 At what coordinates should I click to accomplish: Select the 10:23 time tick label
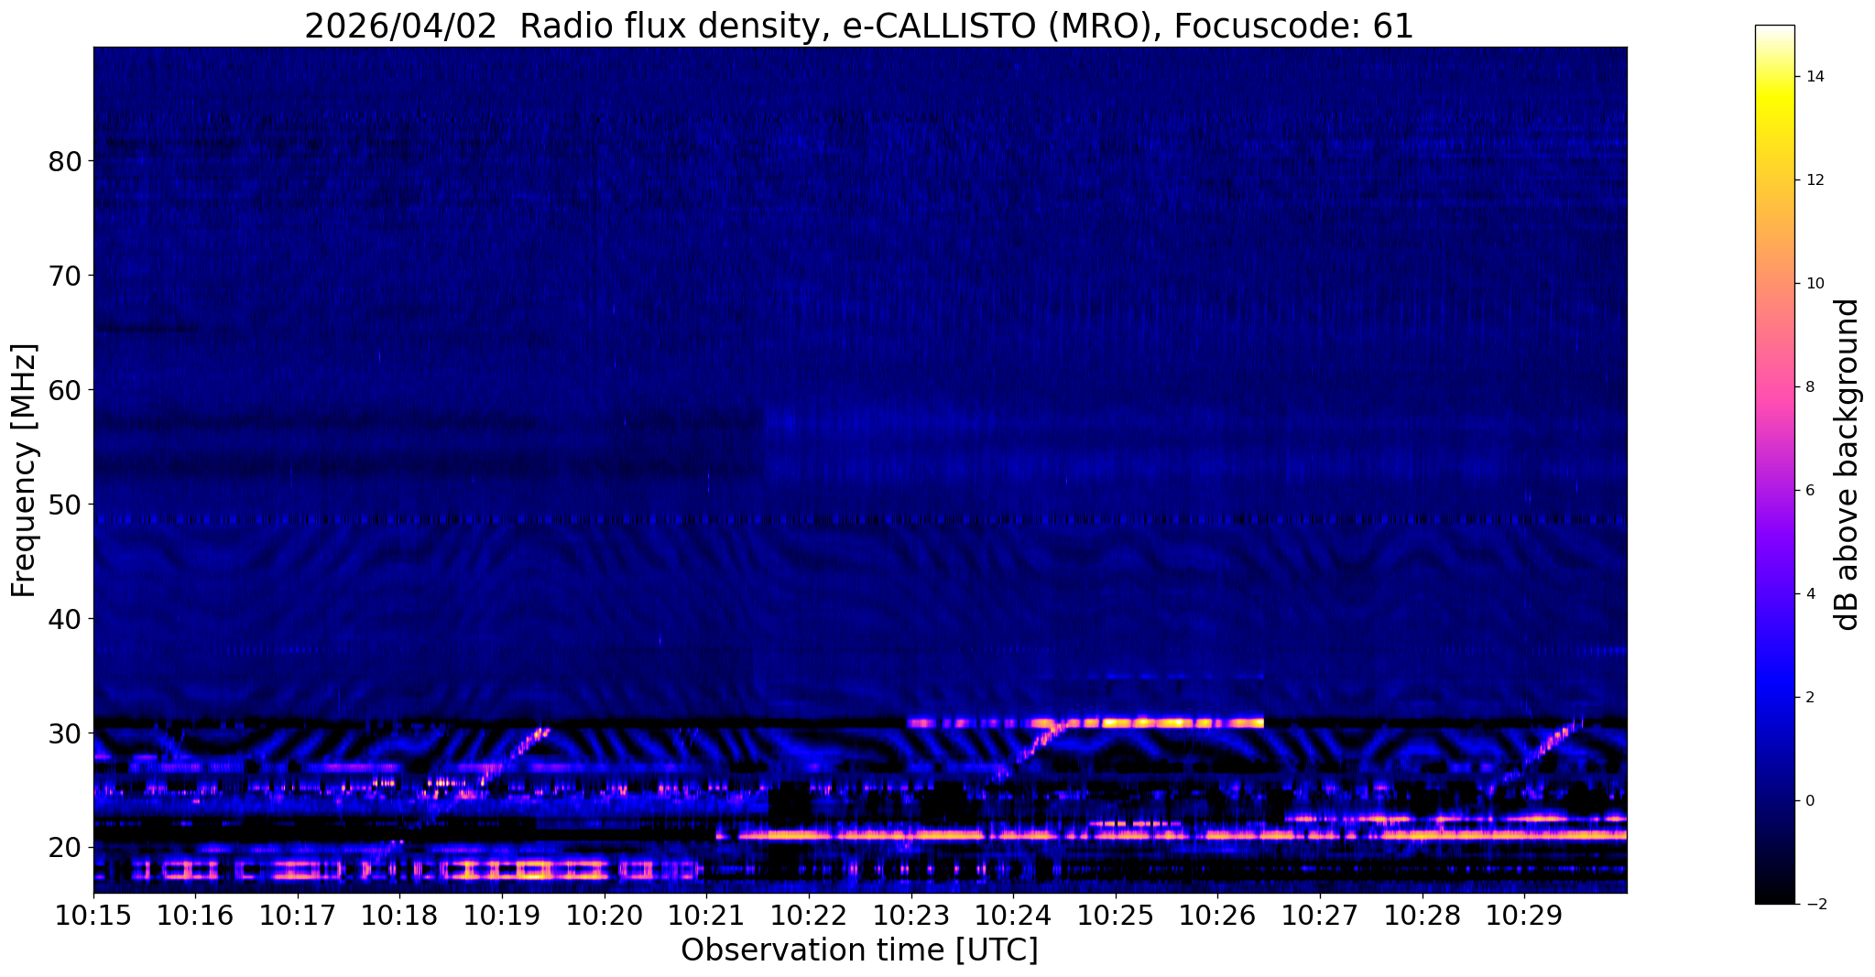[910, 916]
